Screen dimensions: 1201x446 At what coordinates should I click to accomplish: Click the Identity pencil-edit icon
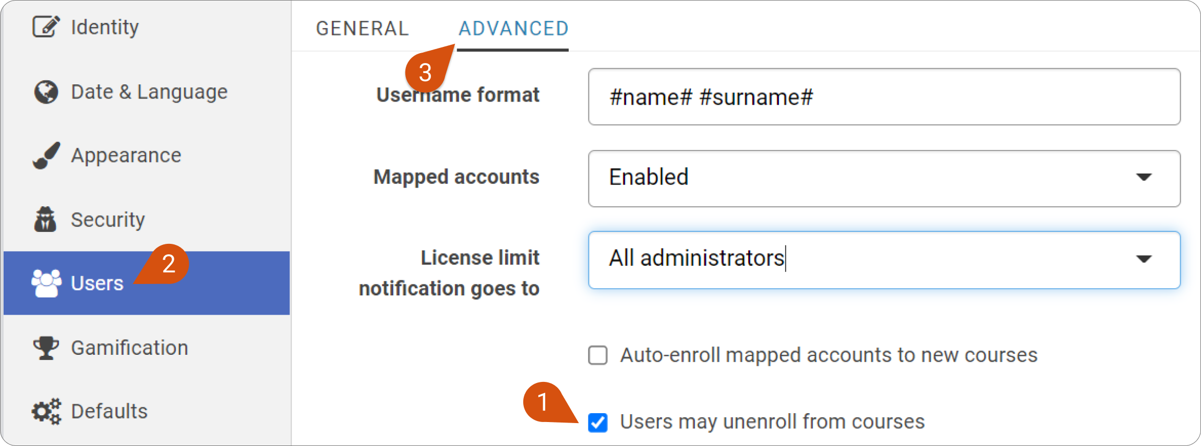(46, 27)
